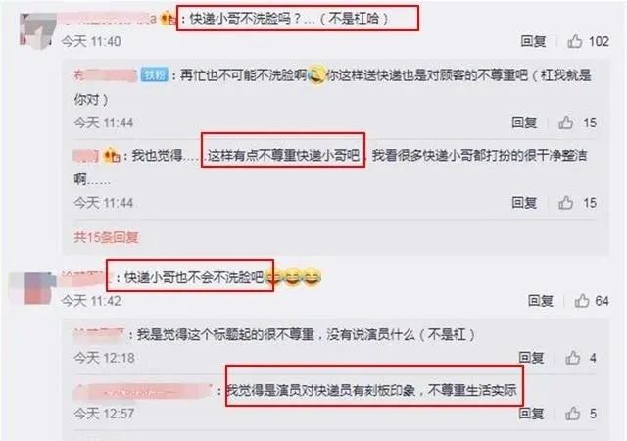Open blurred username of 12:18 reply

[x=99, y=334]
